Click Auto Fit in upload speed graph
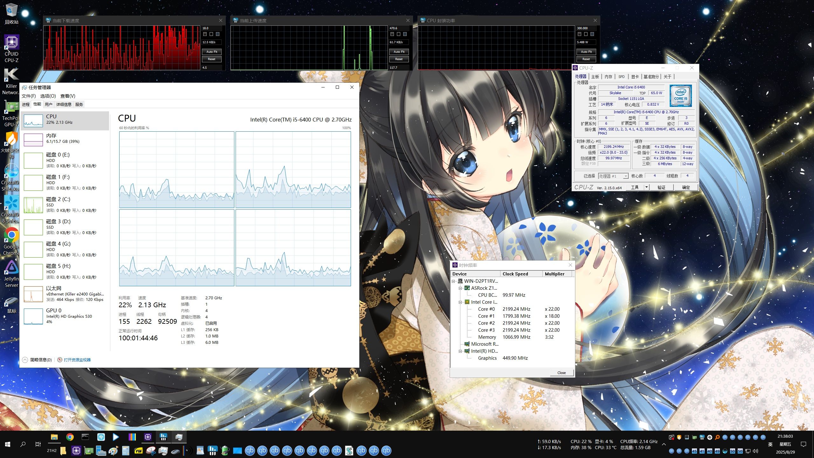 (x=399, y=52)
